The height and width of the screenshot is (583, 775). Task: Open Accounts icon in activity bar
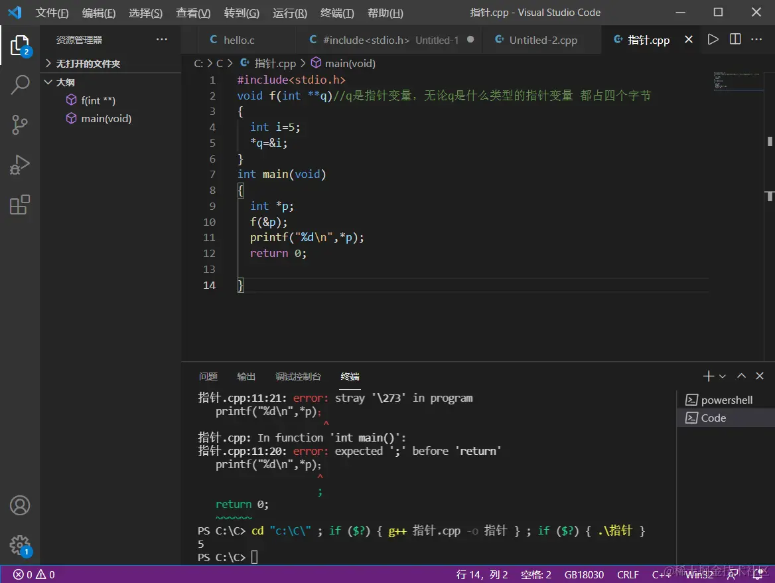[20, 505]
